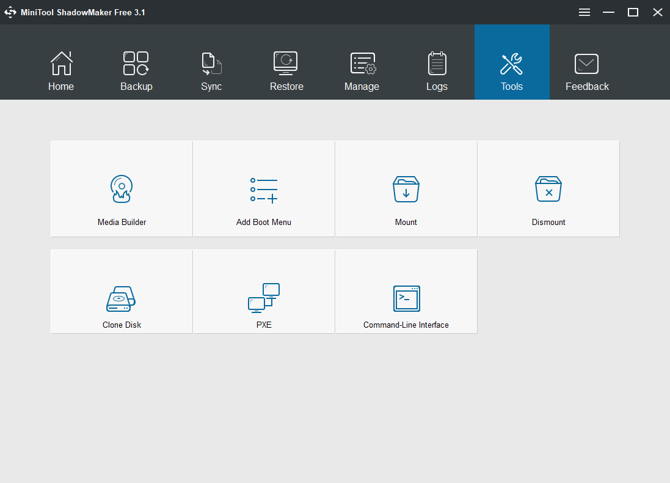Go to the Sync tab

(211, 62)
